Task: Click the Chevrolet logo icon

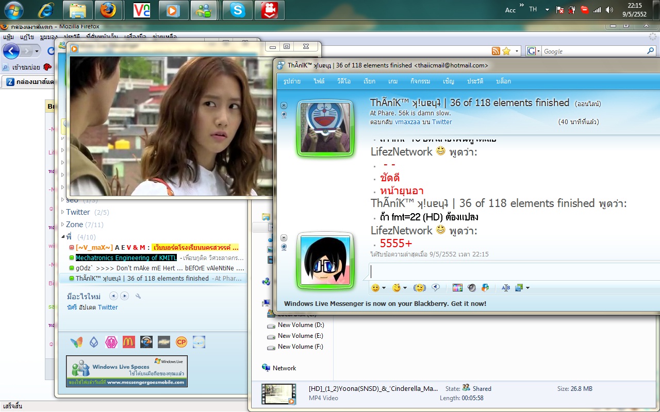Action: tap(164, 341)
